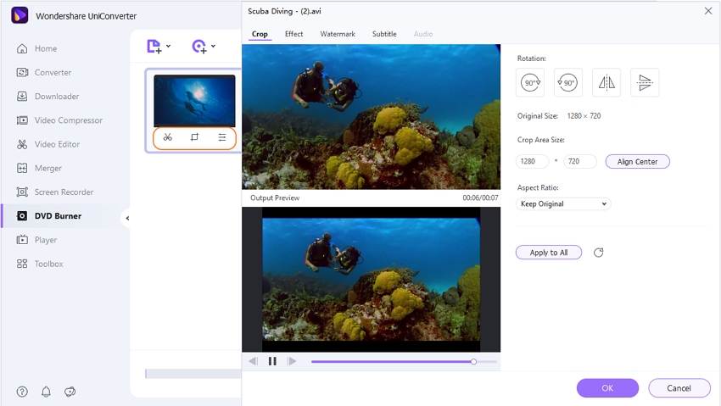Open the Aspect Ratio Keep Original dropdown

coord(564,204)
